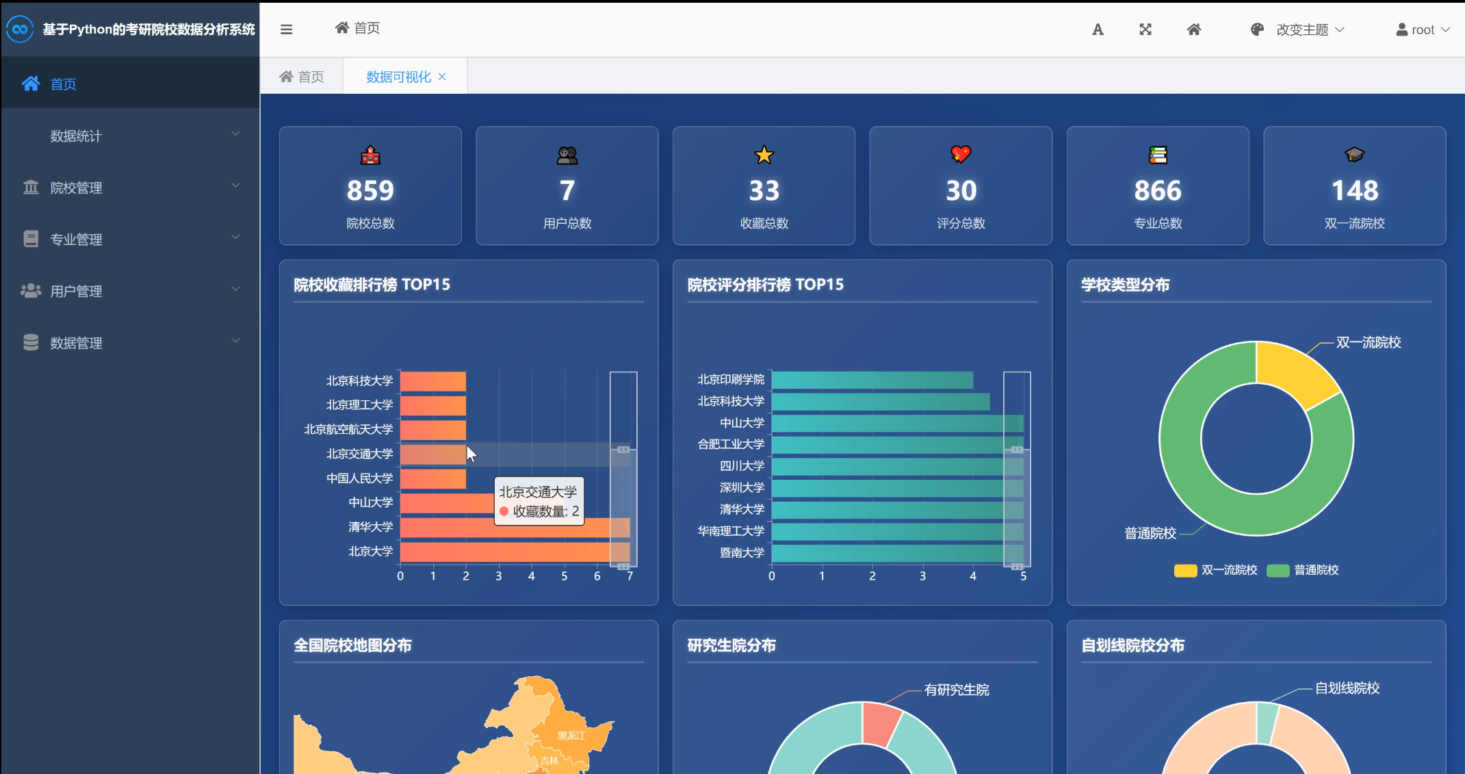Toggle 普通院校 legend item
Screen dimensions: 1465x774
point(1302,570)
